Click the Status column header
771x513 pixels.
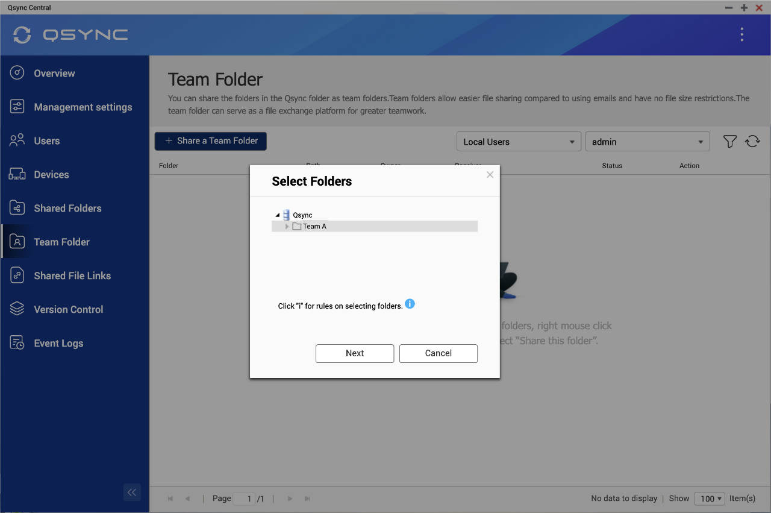pos(612,166)
